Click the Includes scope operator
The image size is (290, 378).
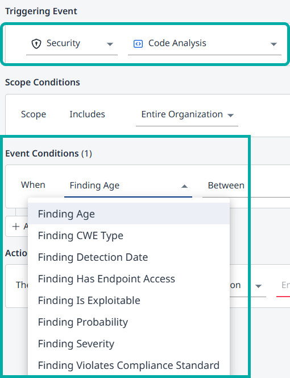tap(87, 114)
